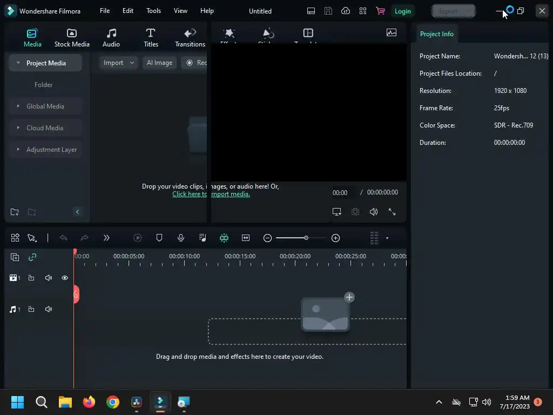Image resolution: width=553 pixels, height=415 pixels.
Task: Click the preview volume icon
Action: coord(374,212)
